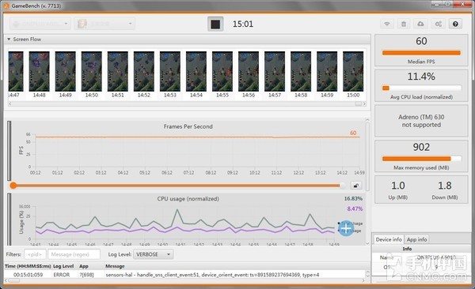Click the orange timeline slider handle

(x=13, y=186)
